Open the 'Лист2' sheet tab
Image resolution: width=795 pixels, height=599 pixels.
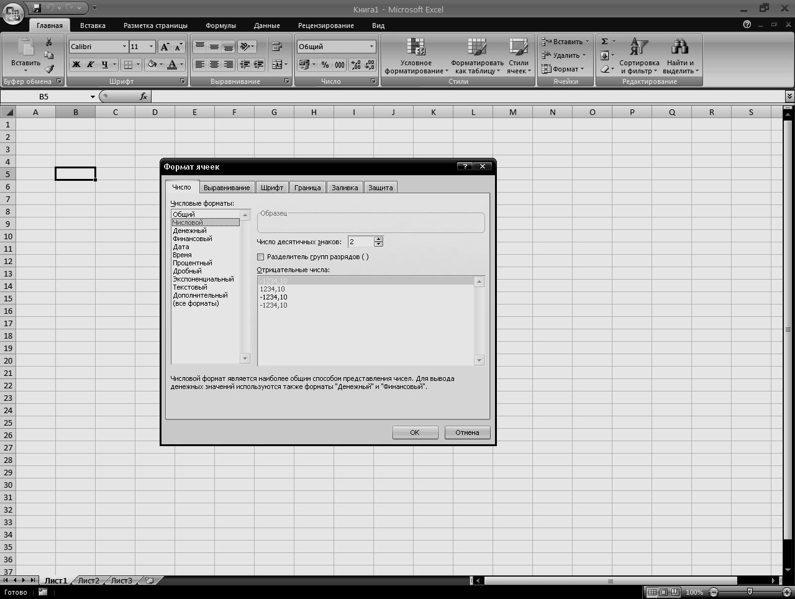coord(88,580)
